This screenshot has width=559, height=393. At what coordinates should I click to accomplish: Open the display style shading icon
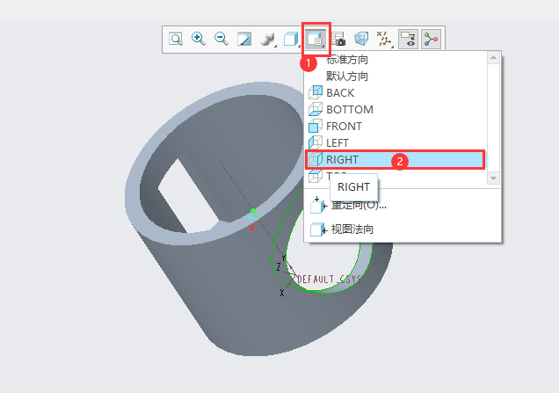coord(267,39)
